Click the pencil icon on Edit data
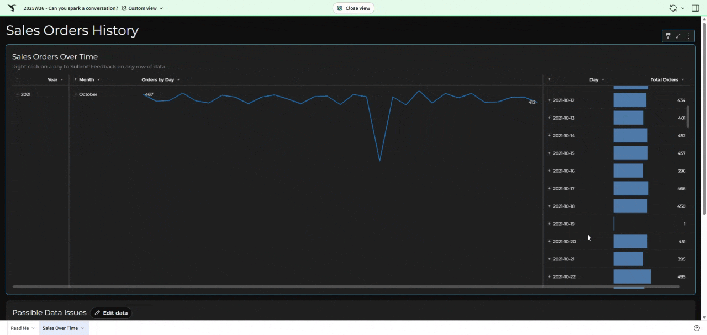This screenshot has height=335, width=707. 98,313
